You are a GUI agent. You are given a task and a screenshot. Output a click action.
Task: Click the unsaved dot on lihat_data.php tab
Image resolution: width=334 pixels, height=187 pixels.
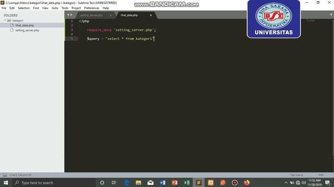pos(151,15)
